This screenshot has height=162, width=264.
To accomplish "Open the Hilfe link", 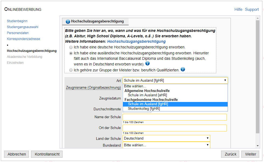I will point(238,9).
